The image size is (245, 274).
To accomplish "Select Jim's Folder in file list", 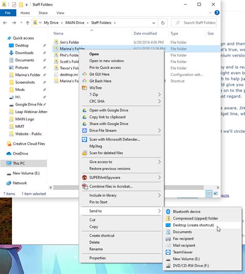I will 69,42.
